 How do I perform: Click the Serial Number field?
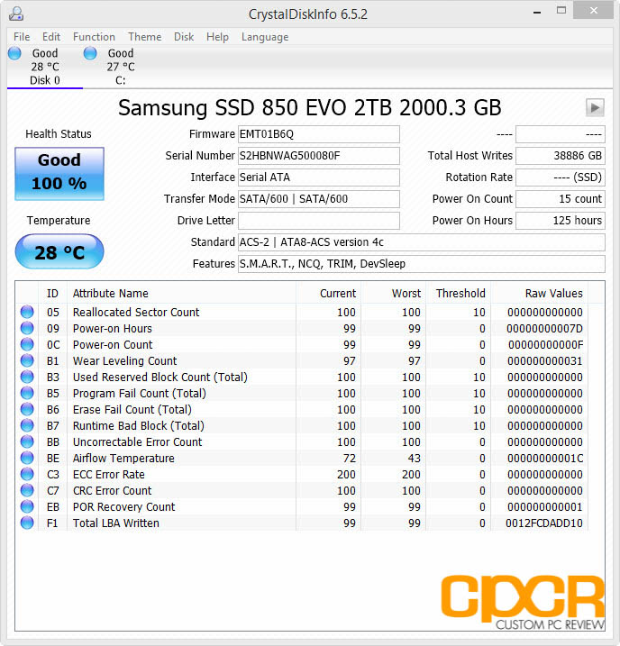pos(318,156)
